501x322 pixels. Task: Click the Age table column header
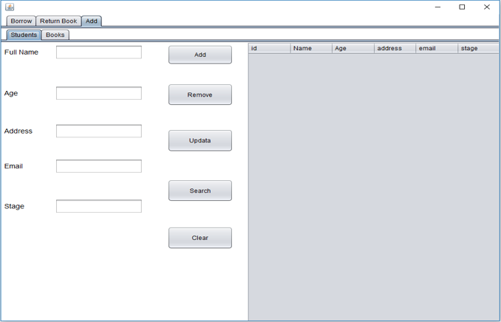(x=353, y=48)
